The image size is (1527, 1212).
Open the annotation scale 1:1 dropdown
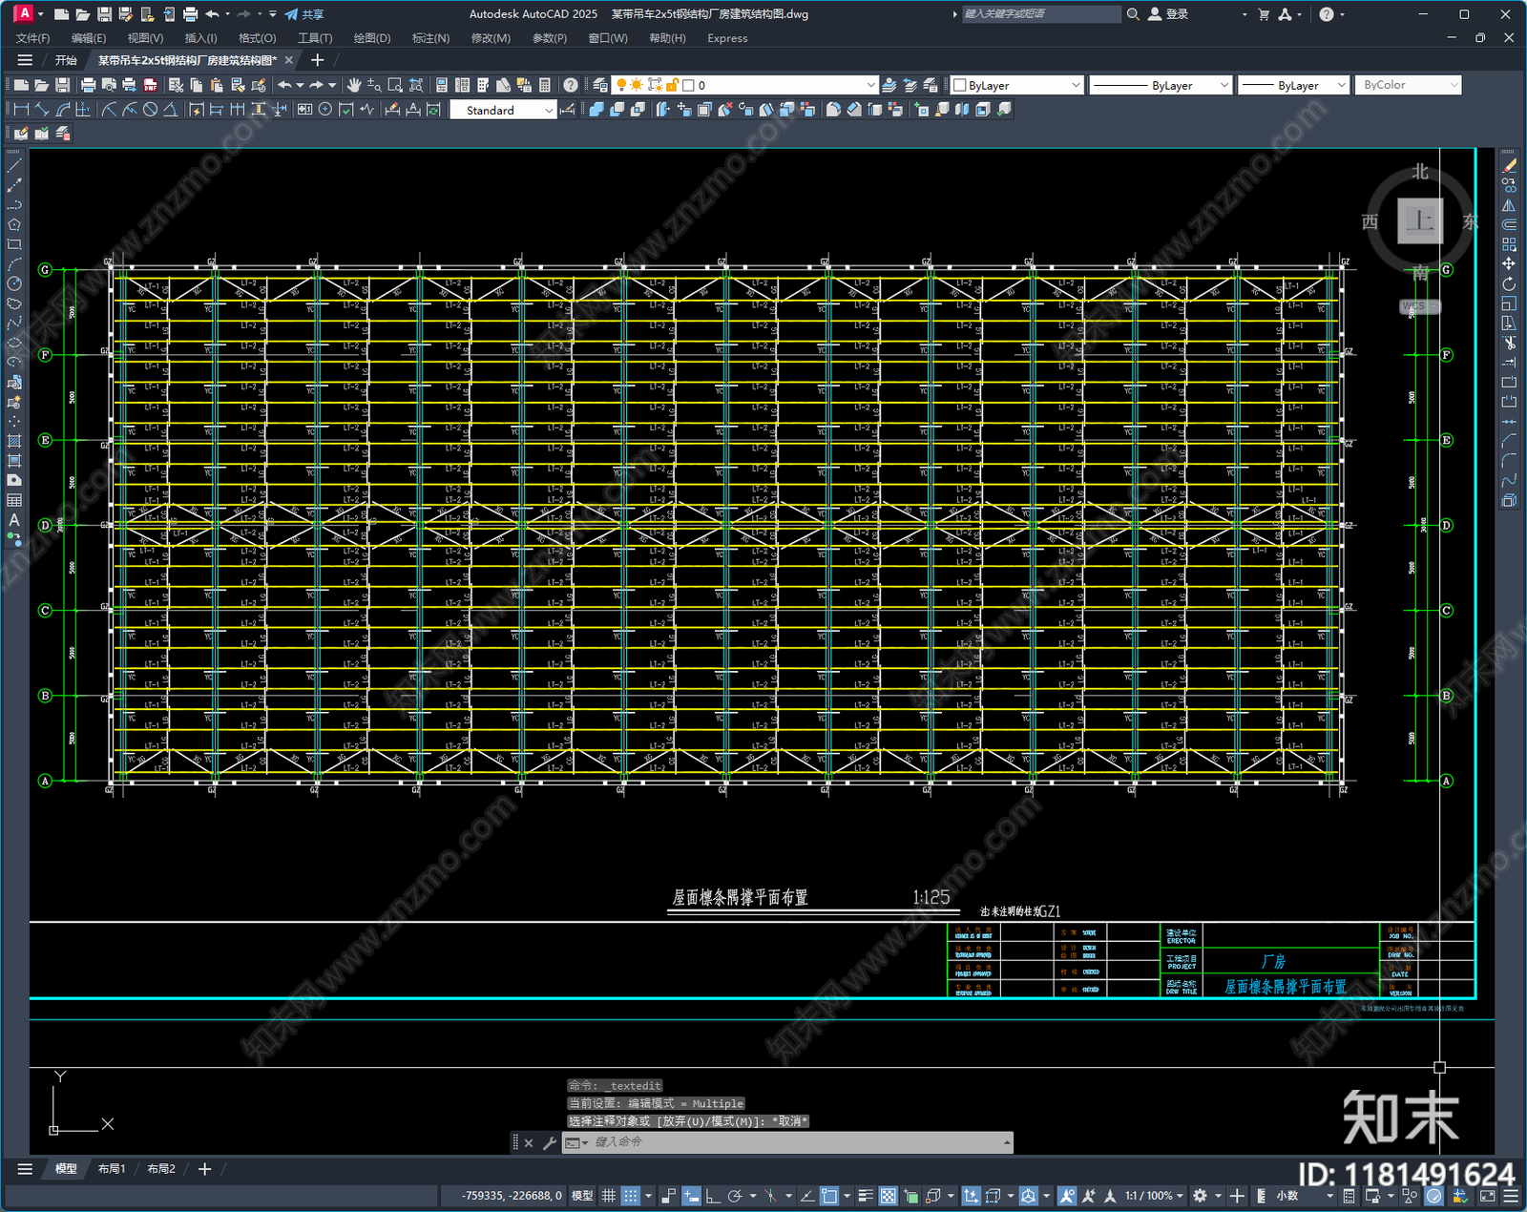pyautogui.click(x=1153, y=1196)
